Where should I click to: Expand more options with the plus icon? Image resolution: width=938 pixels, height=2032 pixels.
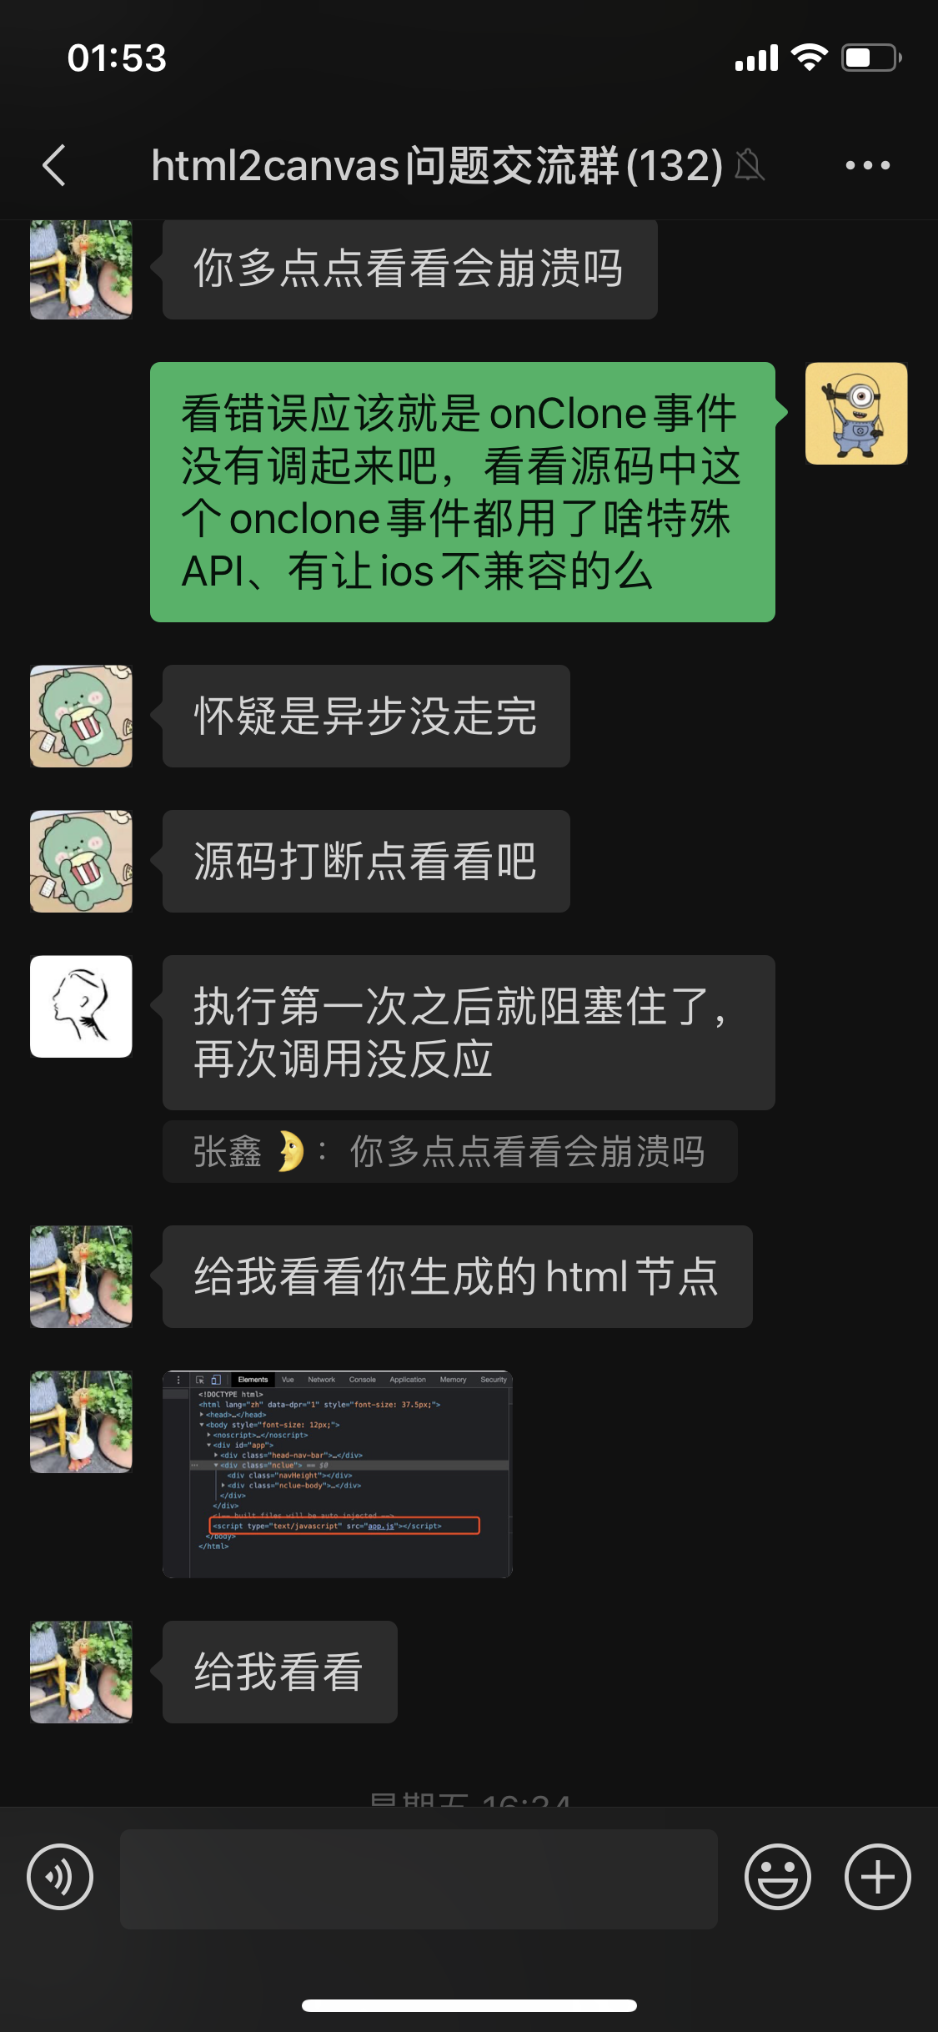tap(877, 1878)
